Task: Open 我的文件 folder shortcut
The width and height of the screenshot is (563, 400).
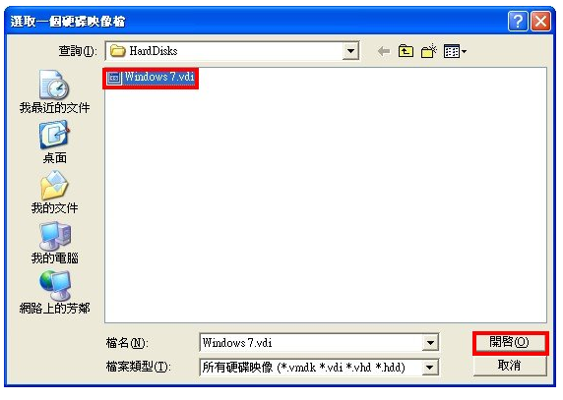Action: (54, 193)
